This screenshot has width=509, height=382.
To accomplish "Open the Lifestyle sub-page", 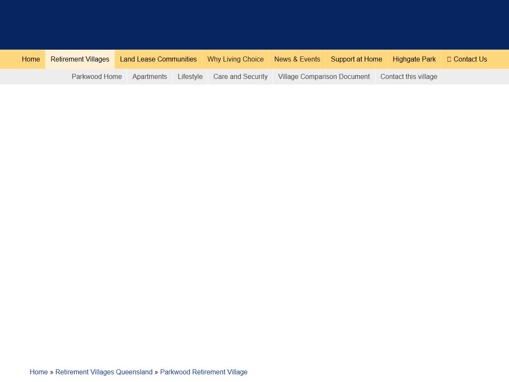I will point(190,77).
